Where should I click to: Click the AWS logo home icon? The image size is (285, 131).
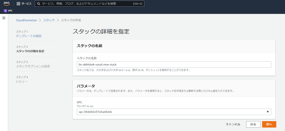click(x=7, y=4)
